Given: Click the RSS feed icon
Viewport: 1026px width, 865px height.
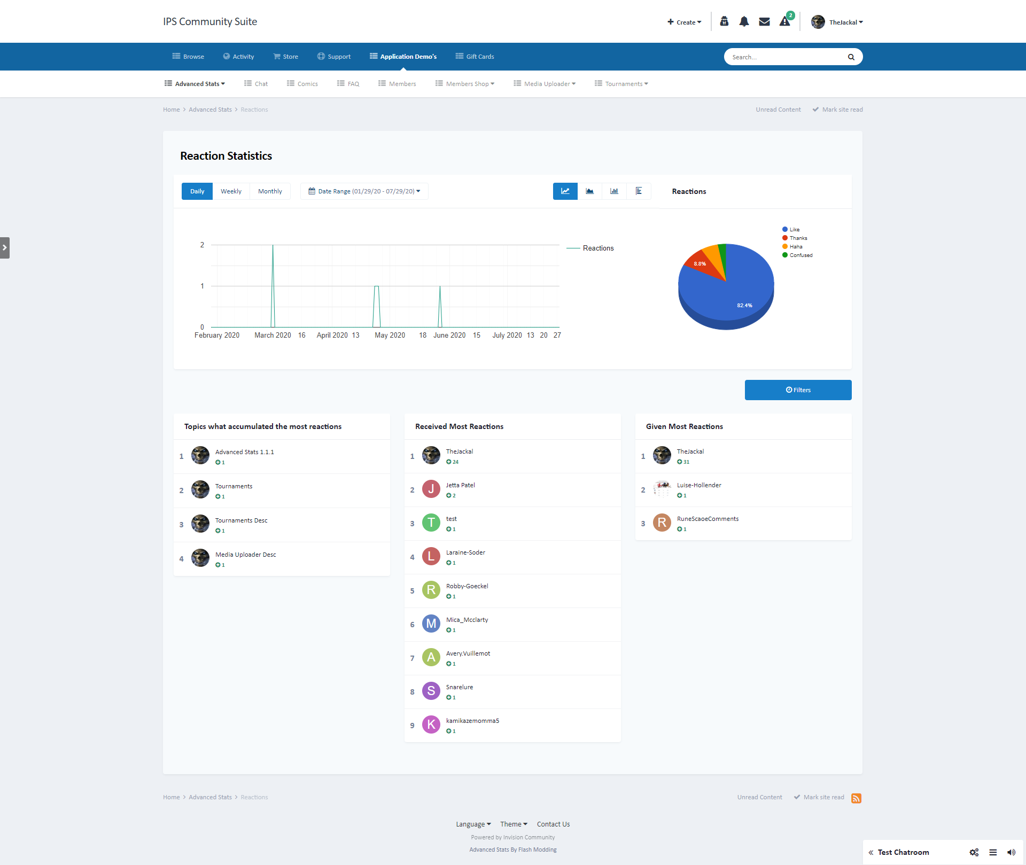Looking at the screenshot, I should [x=856, y=798].
